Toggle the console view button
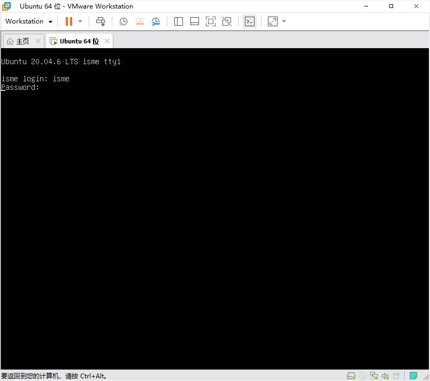 [x=250, y=21]
